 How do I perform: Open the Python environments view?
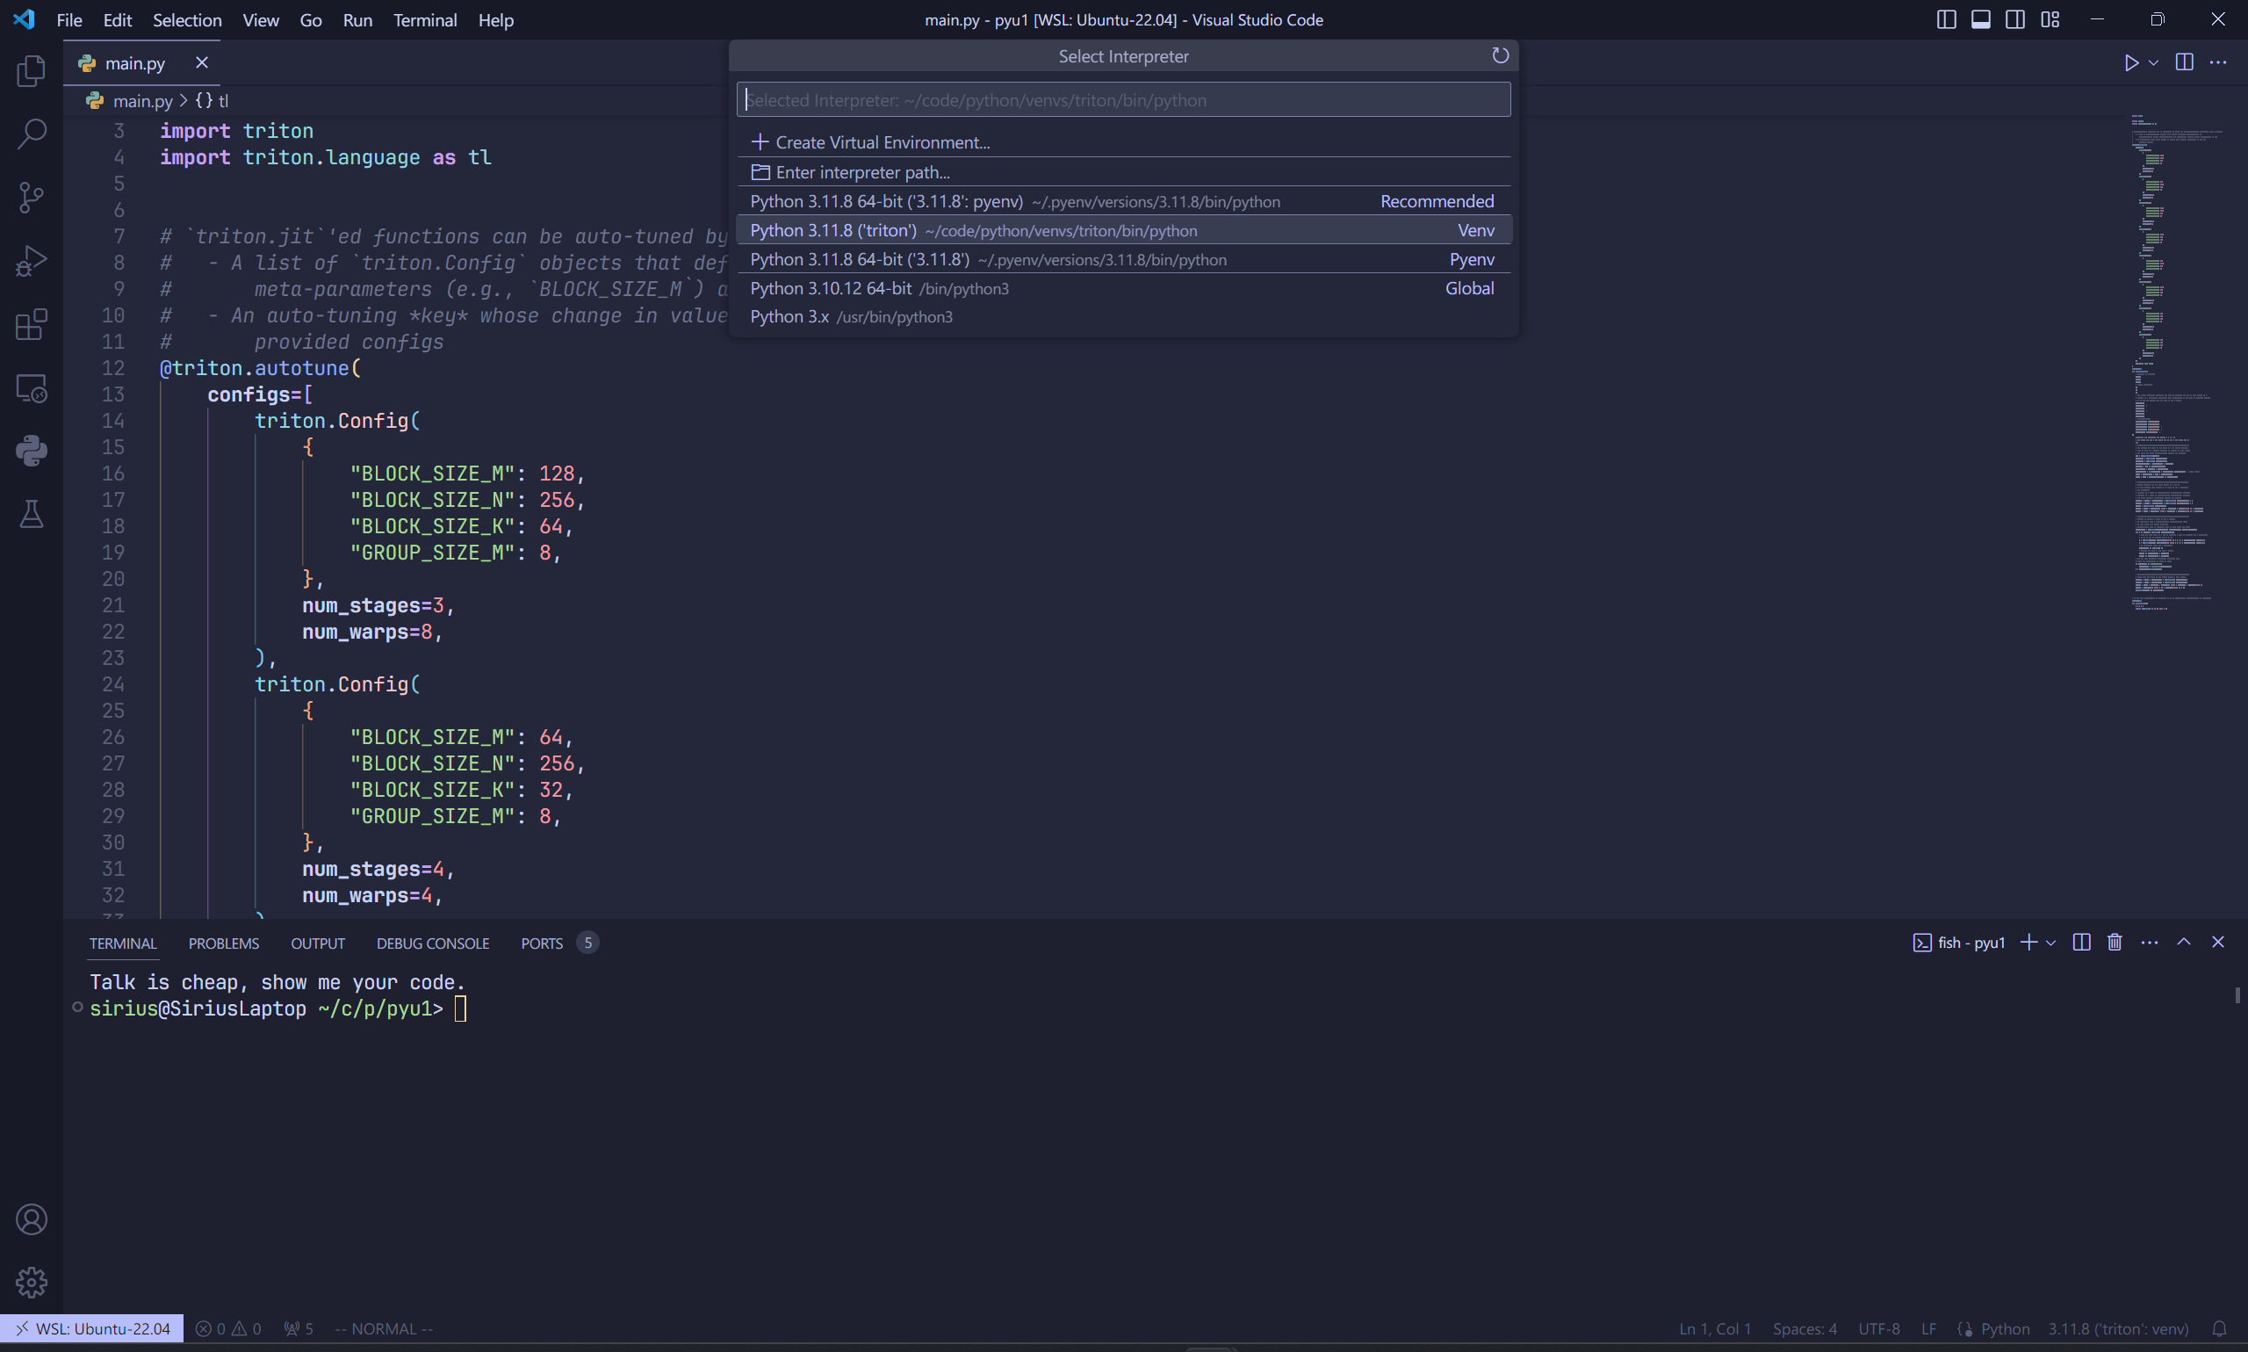tap(32, 450)
